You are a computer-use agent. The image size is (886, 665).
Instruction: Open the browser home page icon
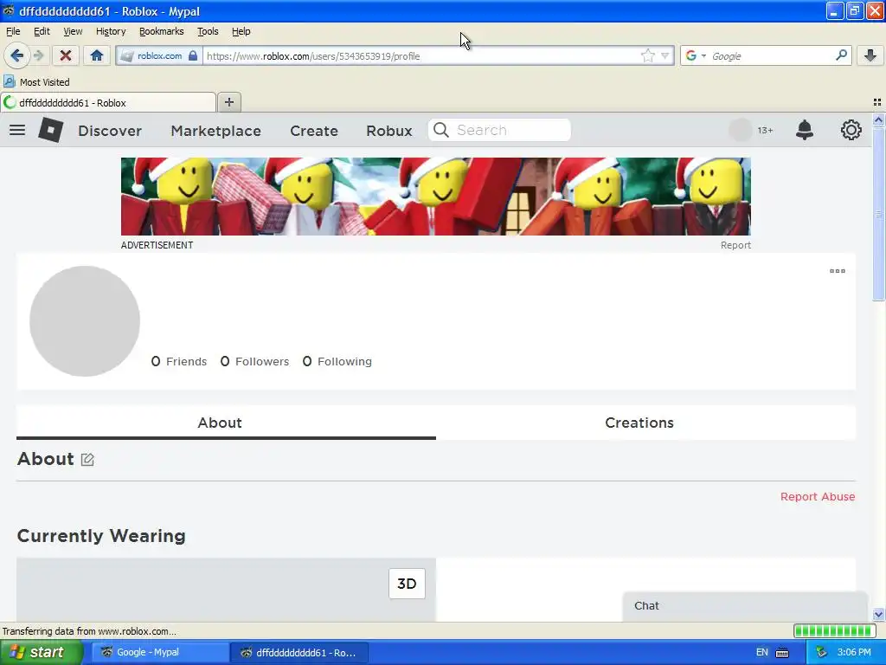[97, 55]
